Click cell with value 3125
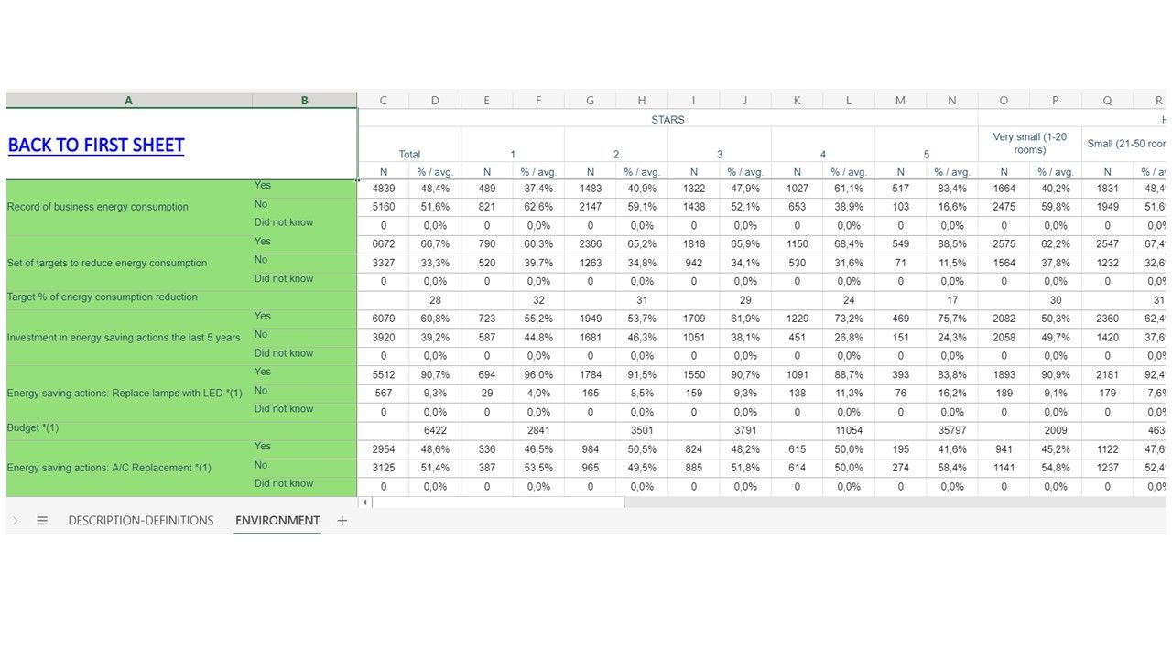1172x659 pixels. [384, 468]
